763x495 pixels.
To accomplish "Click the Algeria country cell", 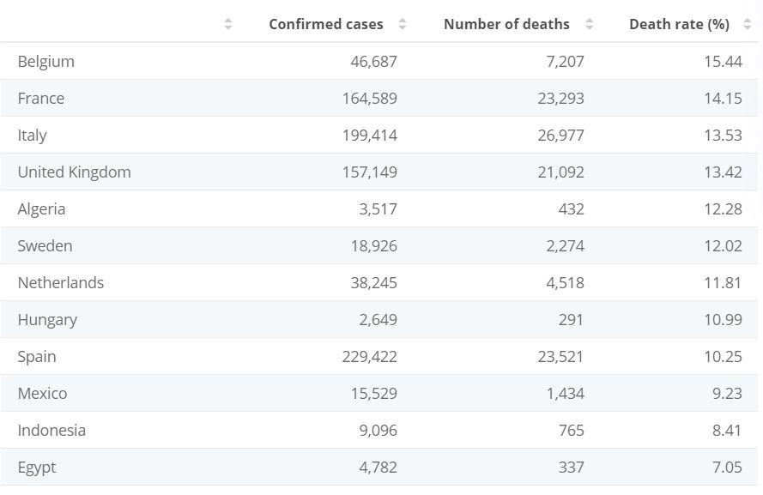I will tap(41, 209).
